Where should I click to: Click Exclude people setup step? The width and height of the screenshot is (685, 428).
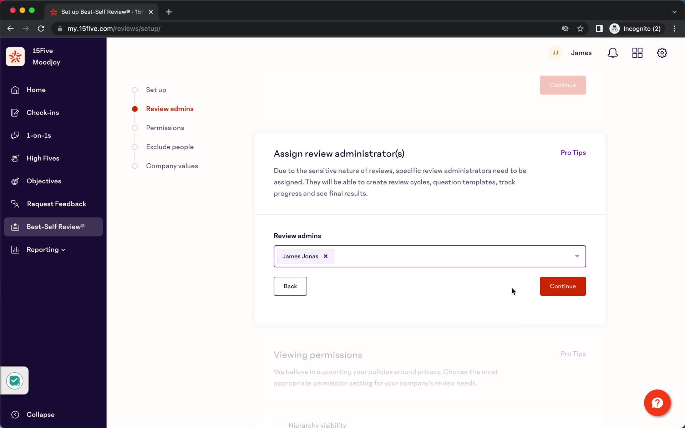click(x=170, y=147)
